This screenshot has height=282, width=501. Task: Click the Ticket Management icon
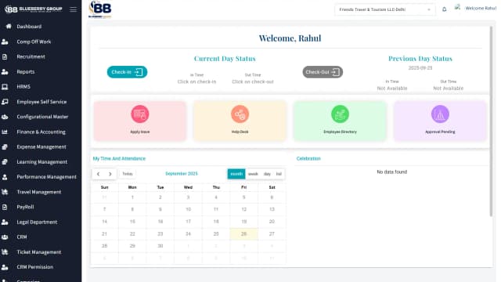(x=5, y=252)
